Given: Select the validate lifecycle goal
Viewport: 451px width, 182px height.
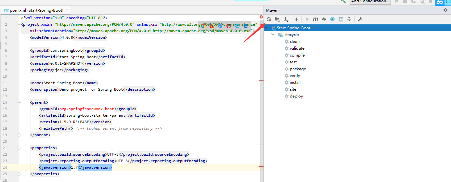Looking at the screenshot, I should [x=297, y=48].
